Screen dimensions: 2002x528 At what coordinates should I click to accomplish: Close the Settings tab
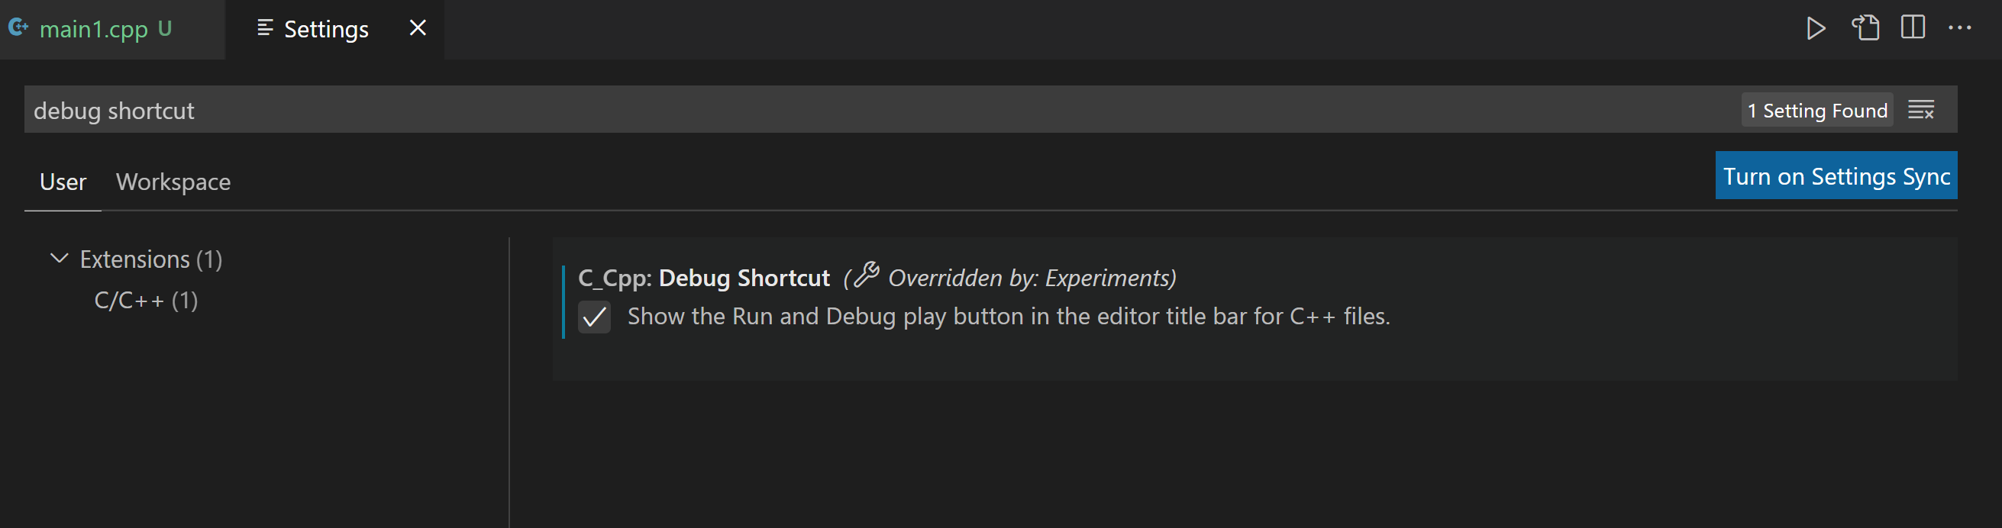418,28
